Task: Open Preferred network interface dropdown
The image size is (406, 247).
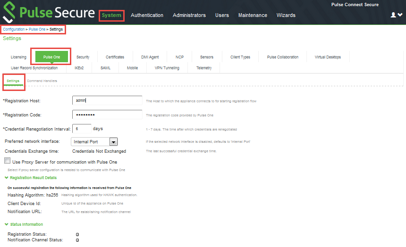Action: point(94,142)
